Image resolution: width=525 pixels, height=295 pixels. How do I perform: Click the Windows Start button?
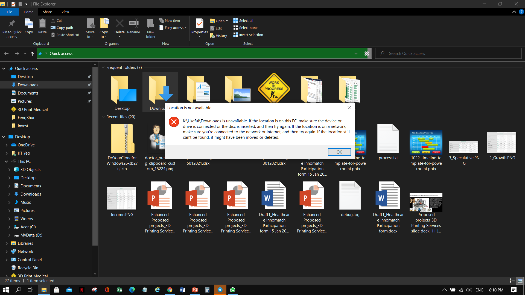point(6,290)
